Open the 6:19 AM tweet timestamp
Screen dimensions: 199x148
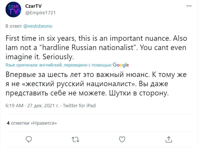[x=14, y=105]
